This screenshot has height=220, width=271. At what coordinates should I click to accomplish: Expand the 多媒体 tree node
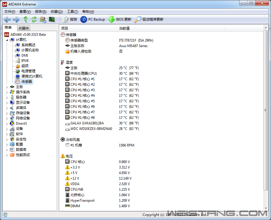click(7, 108)
